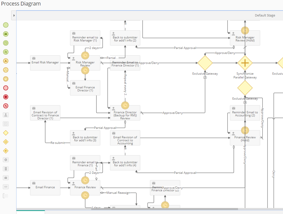
Task: Select the red error end event icon
Action: pos(6,106)
